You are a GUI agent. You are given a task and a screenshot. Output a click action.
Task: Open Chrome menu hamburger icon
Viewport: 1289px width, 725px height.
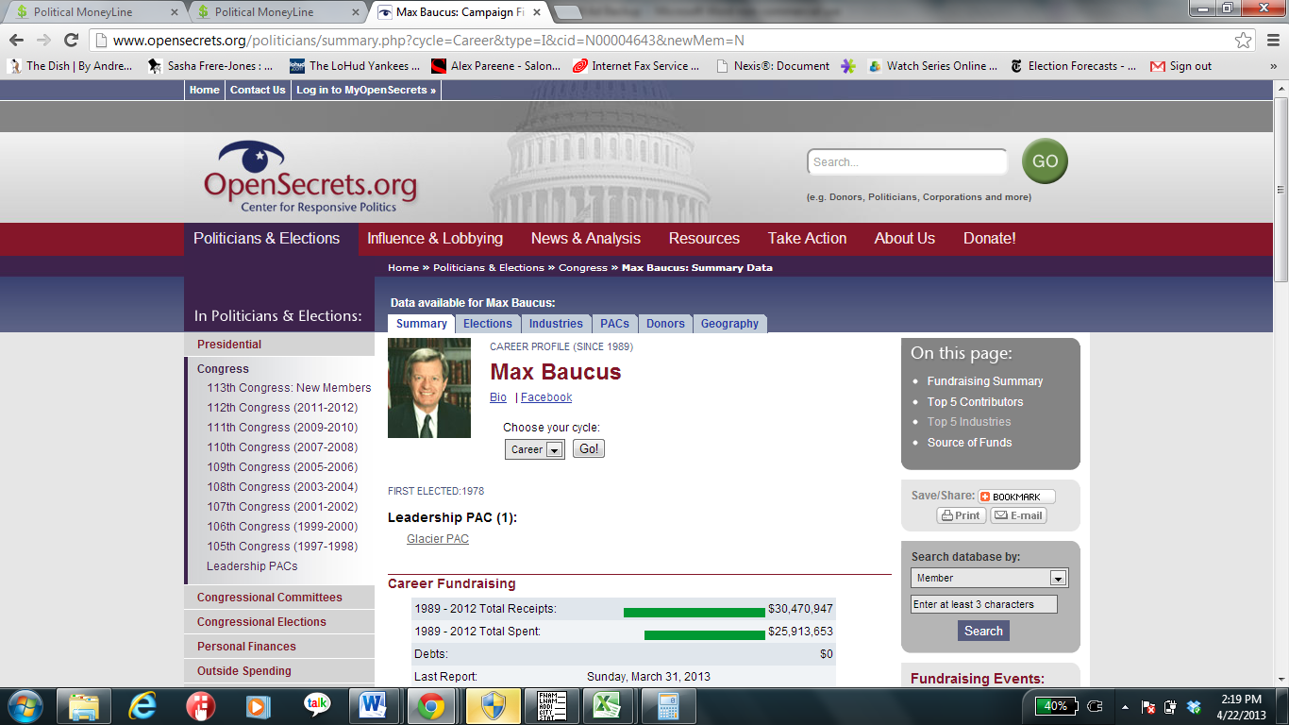click(1271, 41)
